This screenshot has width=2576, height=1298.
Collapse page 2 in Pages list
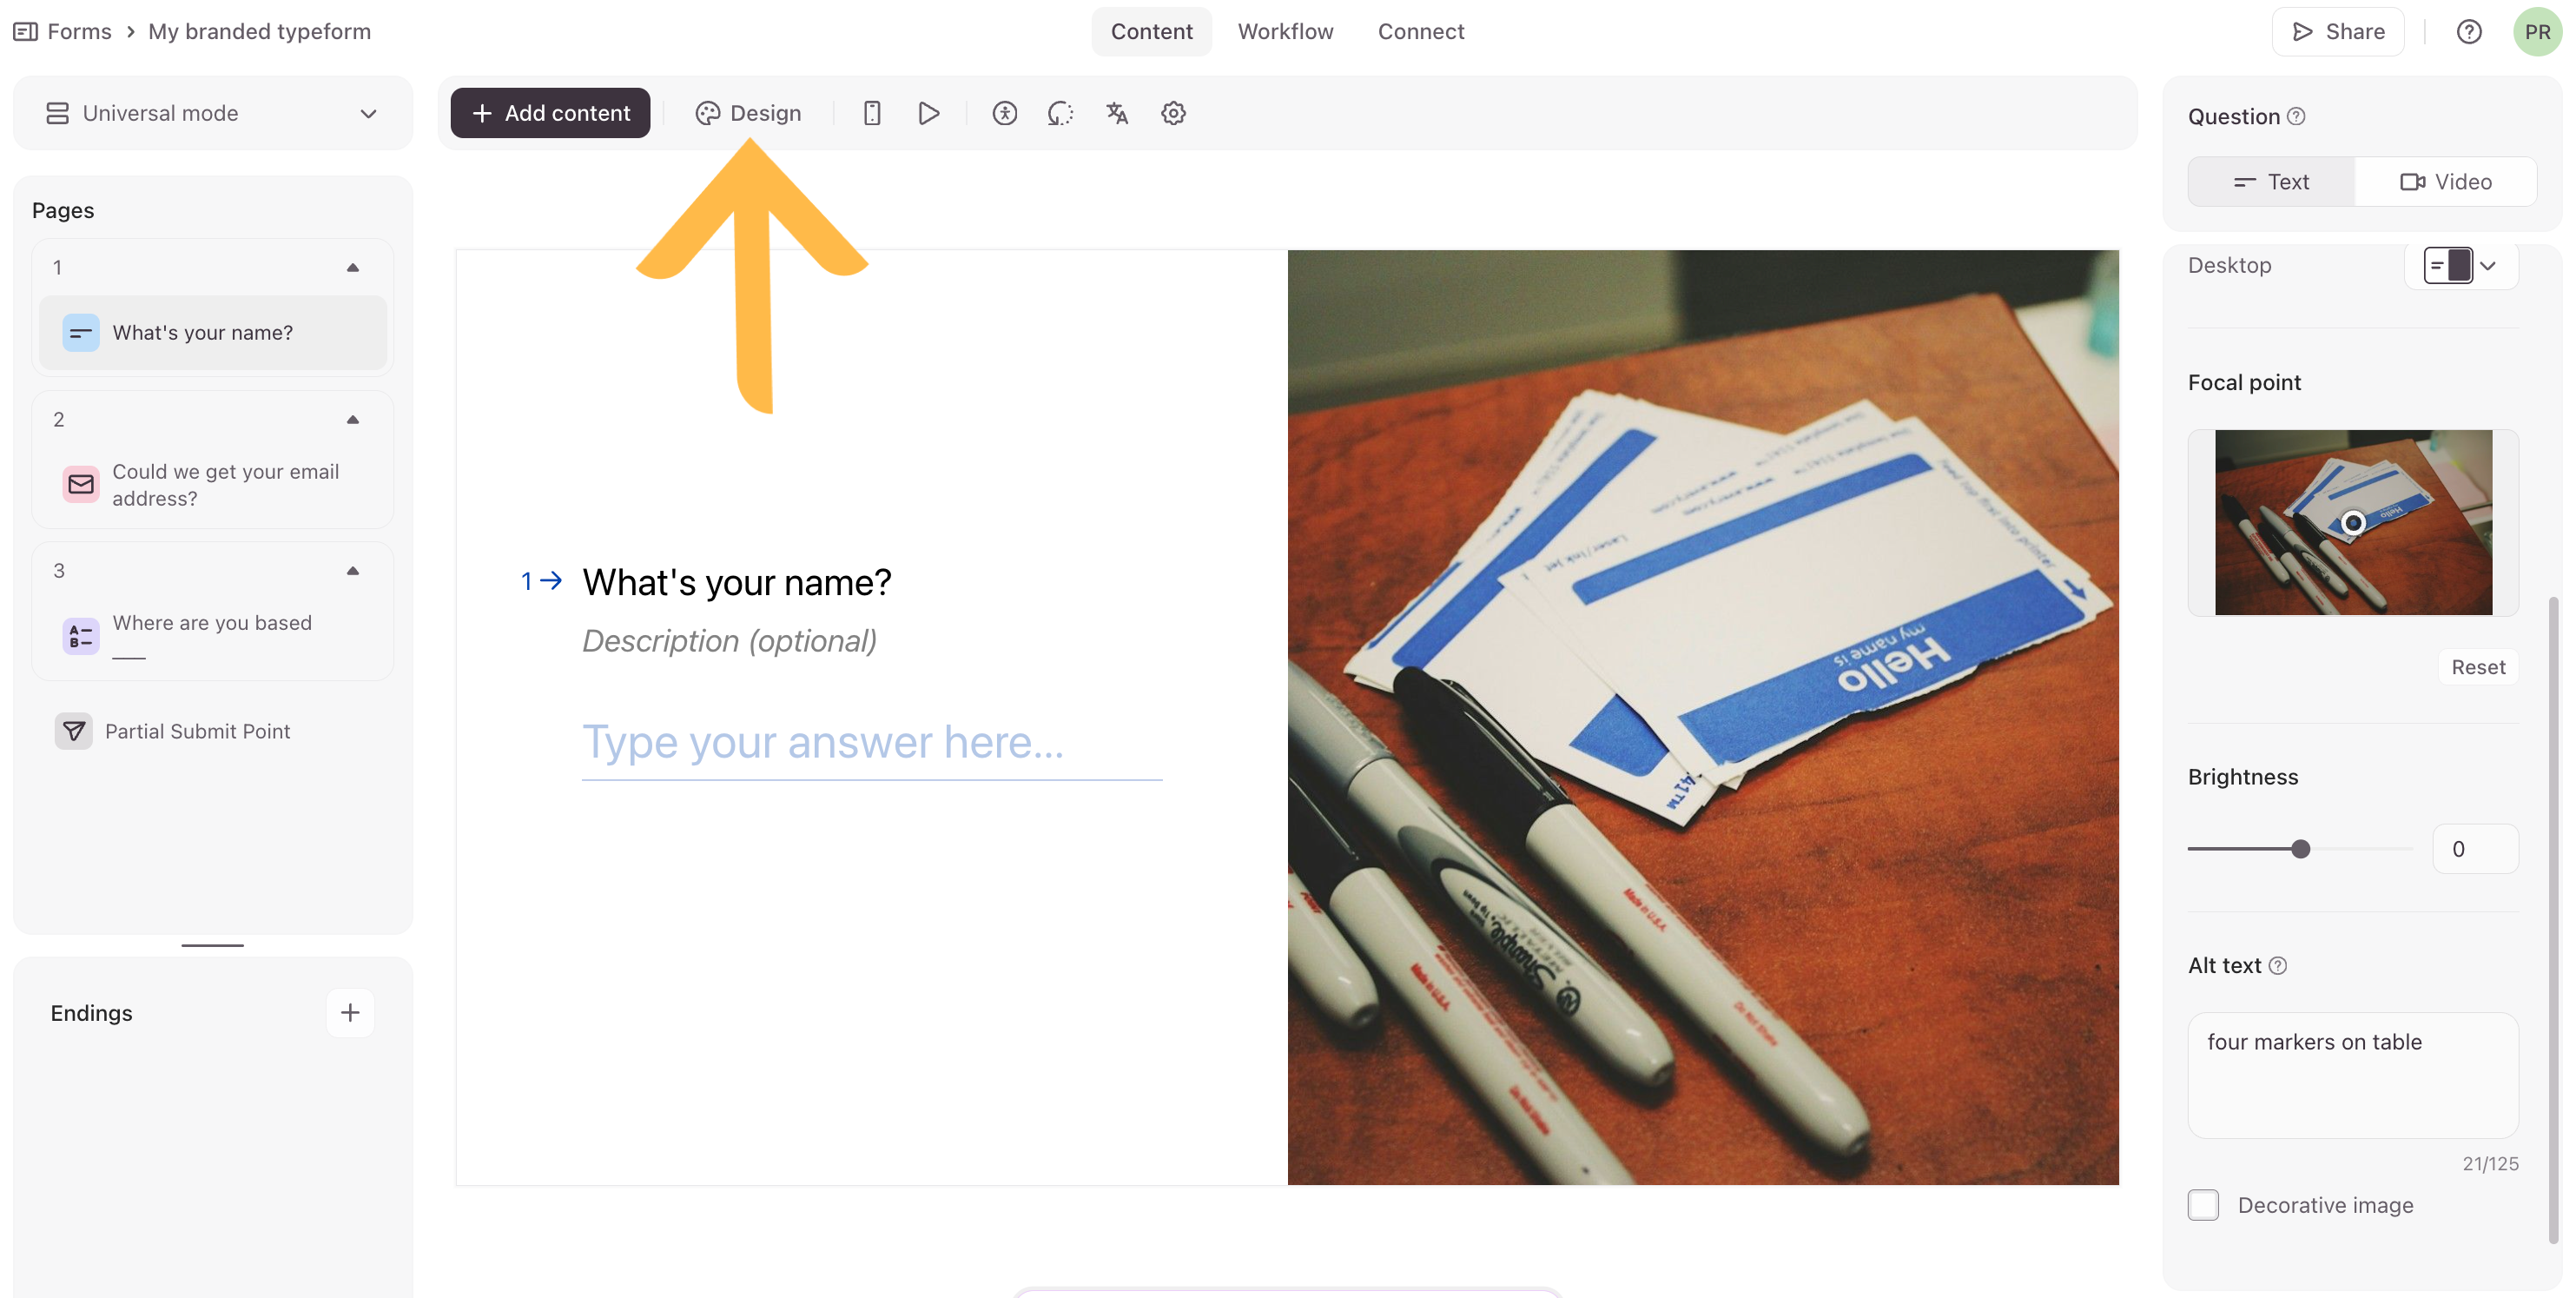coord(352,420)
